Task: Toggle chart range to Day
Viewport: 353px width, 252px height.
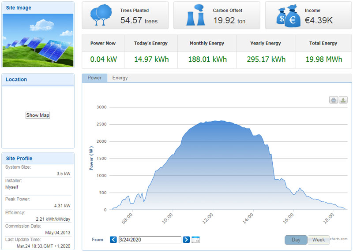Action: 296,240
